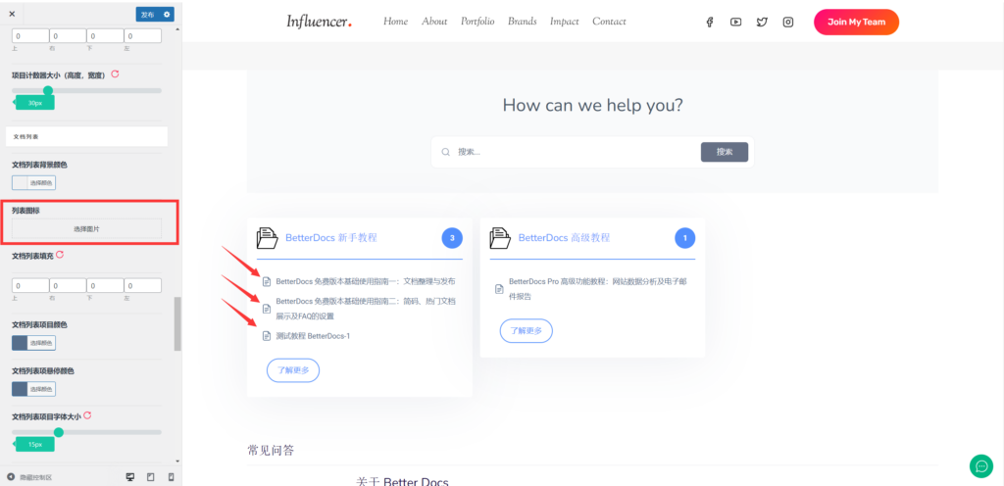1004x486 pixels.
Task: Click 下 padding input under 文档列表填充
Action: pyautogui.click(x=105, y=285)
